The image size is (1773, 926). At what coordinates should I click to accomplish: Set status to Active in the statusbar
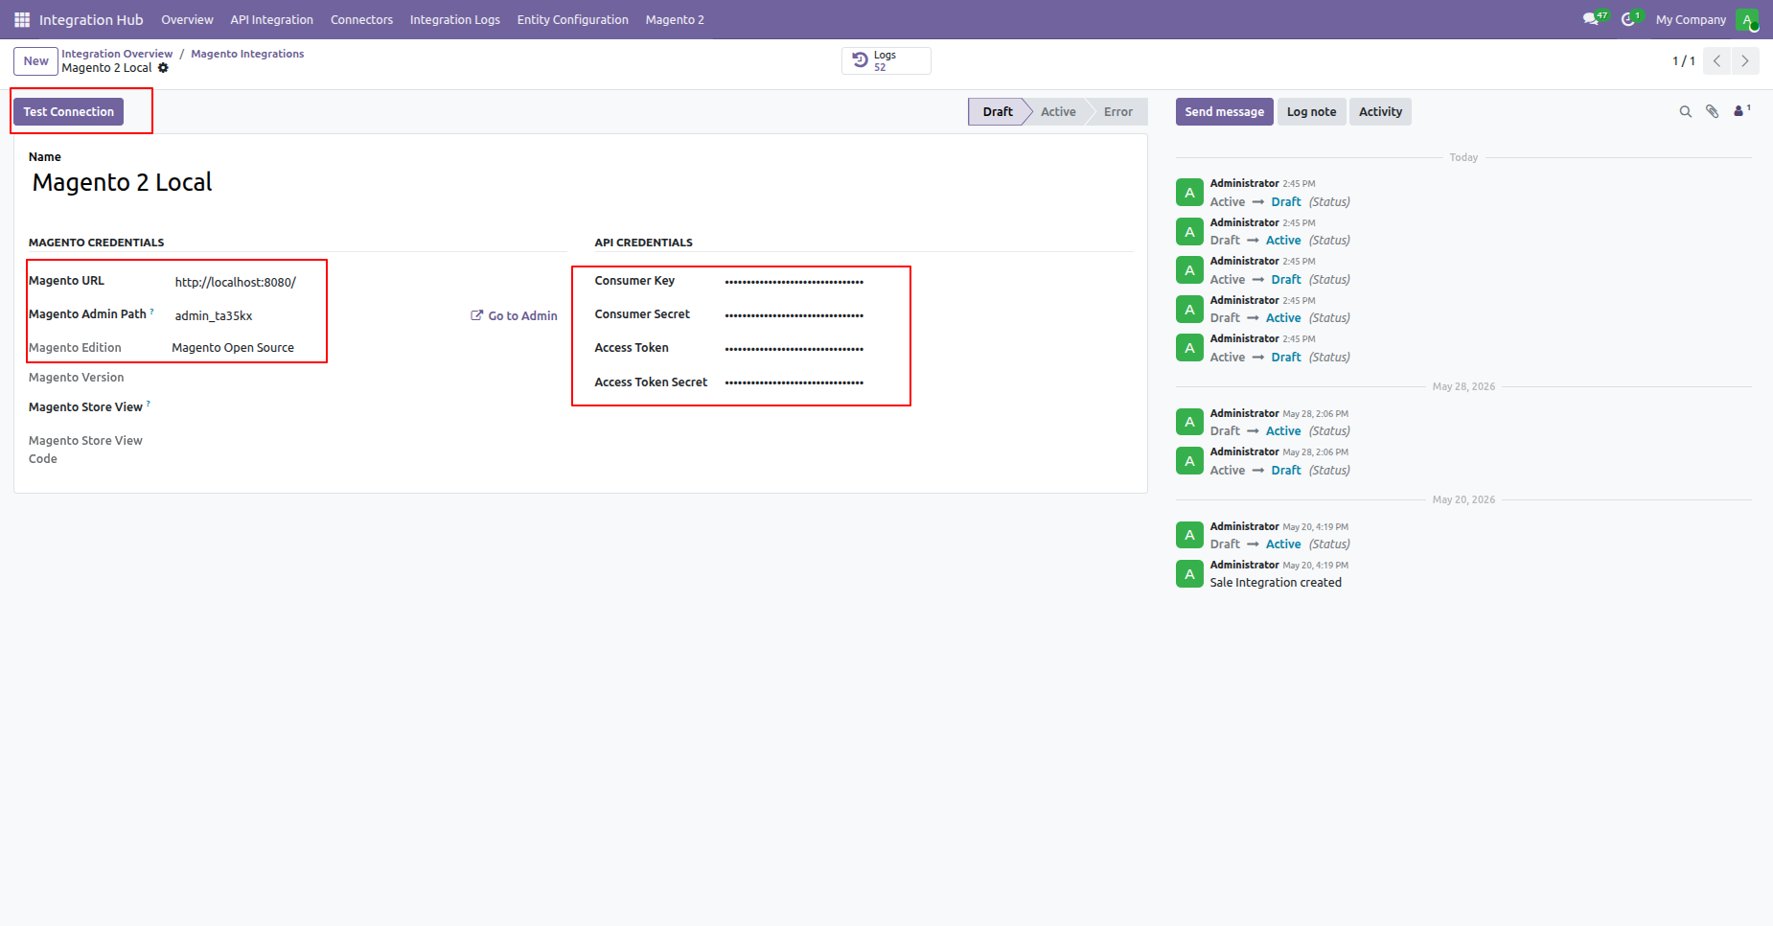pyautogui.click(x=1058, y=111)
